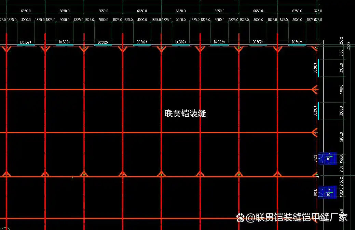The height and width of the screenshot is (230, 355).
Task: Click the upper M1522 door label
Action: 316,159
